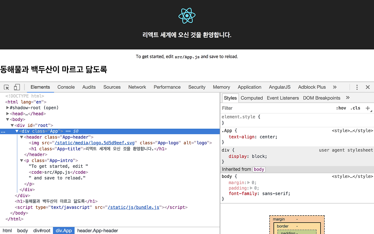The image size is (374, 234).
Task: Click the box model margin label
Action: click(279, 219)
